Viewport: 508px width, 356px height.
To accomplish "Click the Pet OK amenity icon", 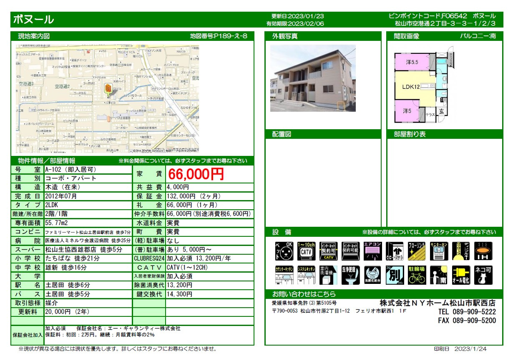I will point(284,251).
